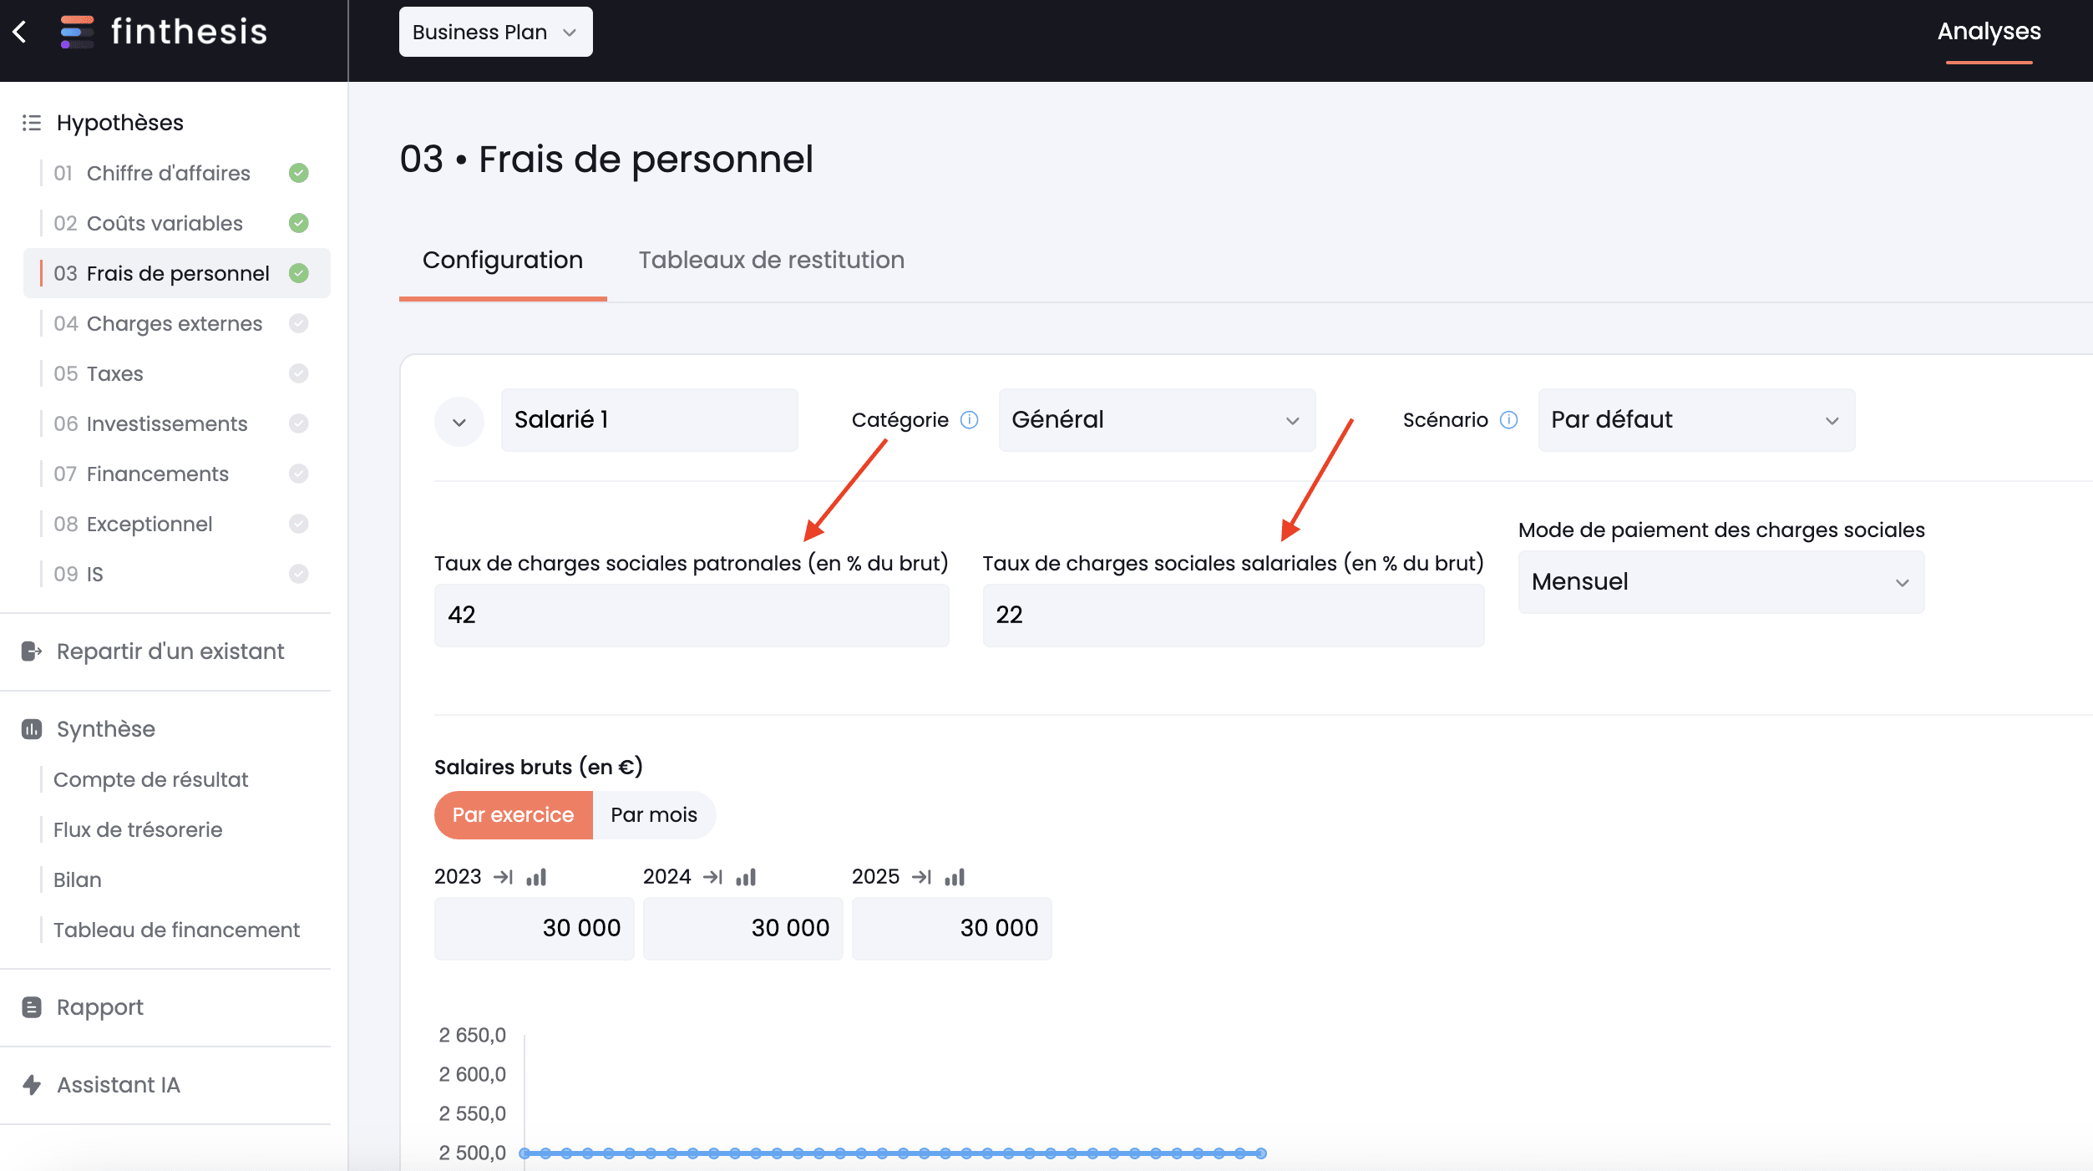Switch to the Tableaux de restitution tab
The image size is (2093, 1171).
coord(772,260)
